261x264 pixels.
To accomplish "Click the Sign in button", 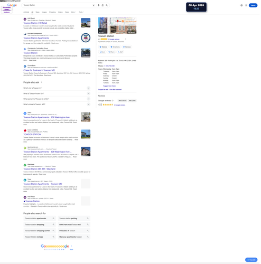I will coord(253,5).
